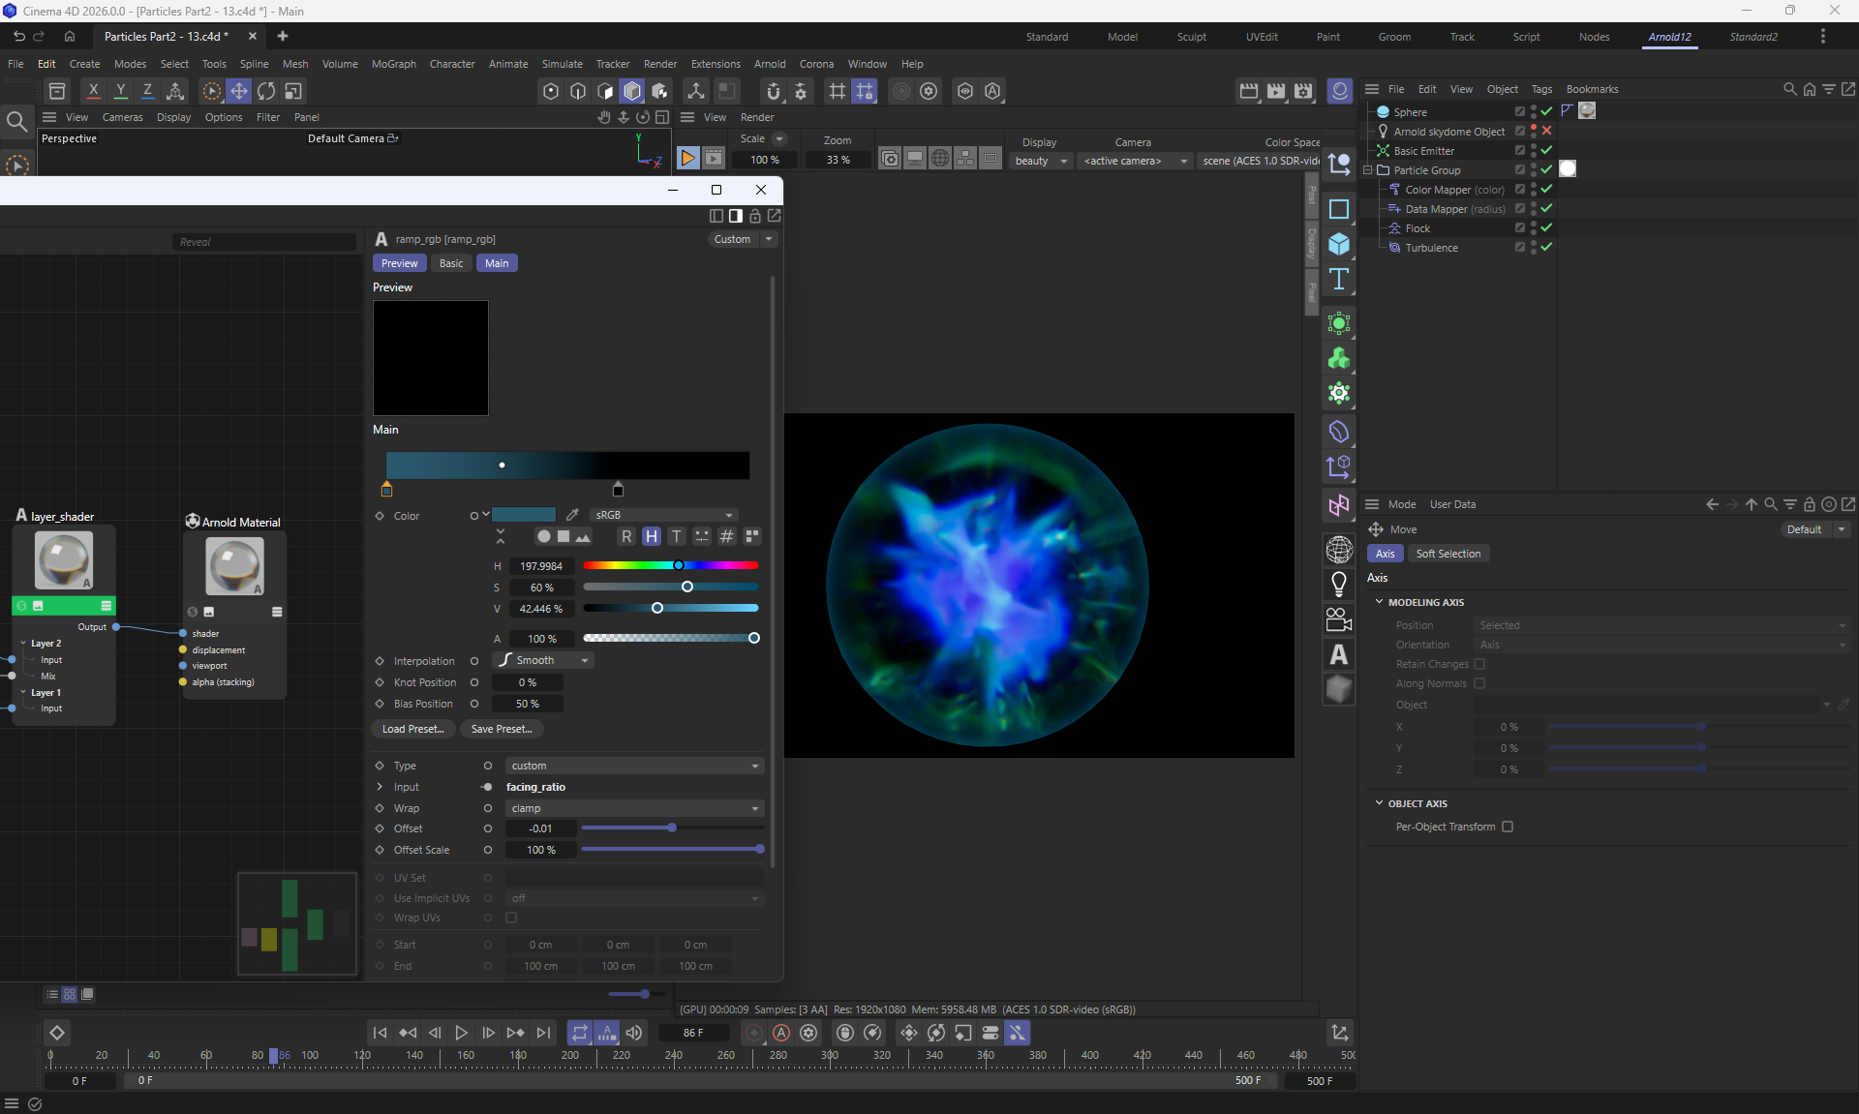Image resolution: width=1859 pixels, height=1114 pixels.
Task: Start the Arnold IPR render play icon
Action: pyautogui.click(x=687, y=159)
